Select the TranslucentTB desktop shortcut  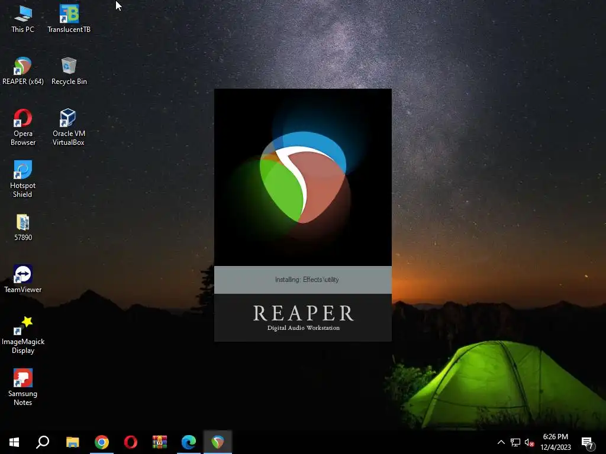[69, 19]
